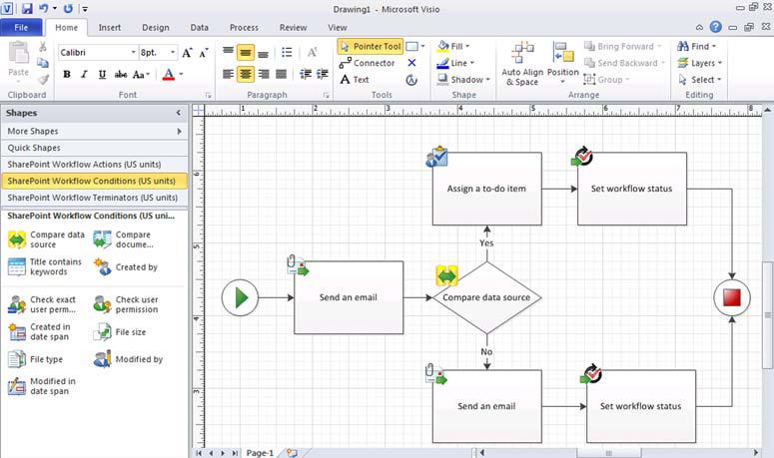Image resolution: width=774 pixels, height=458 pixels.
Task: Click the Cut scissors icon
Action: [x=43, y=46]
